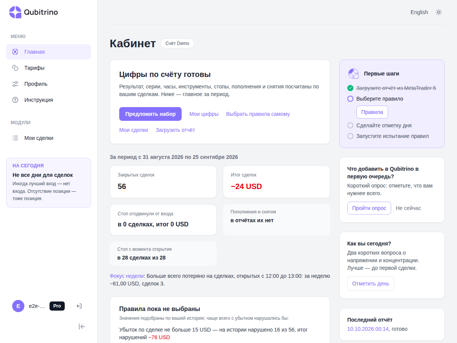Click the Счёт Demo badge
The image size is (457, 343).
click(x=177, y=43)
